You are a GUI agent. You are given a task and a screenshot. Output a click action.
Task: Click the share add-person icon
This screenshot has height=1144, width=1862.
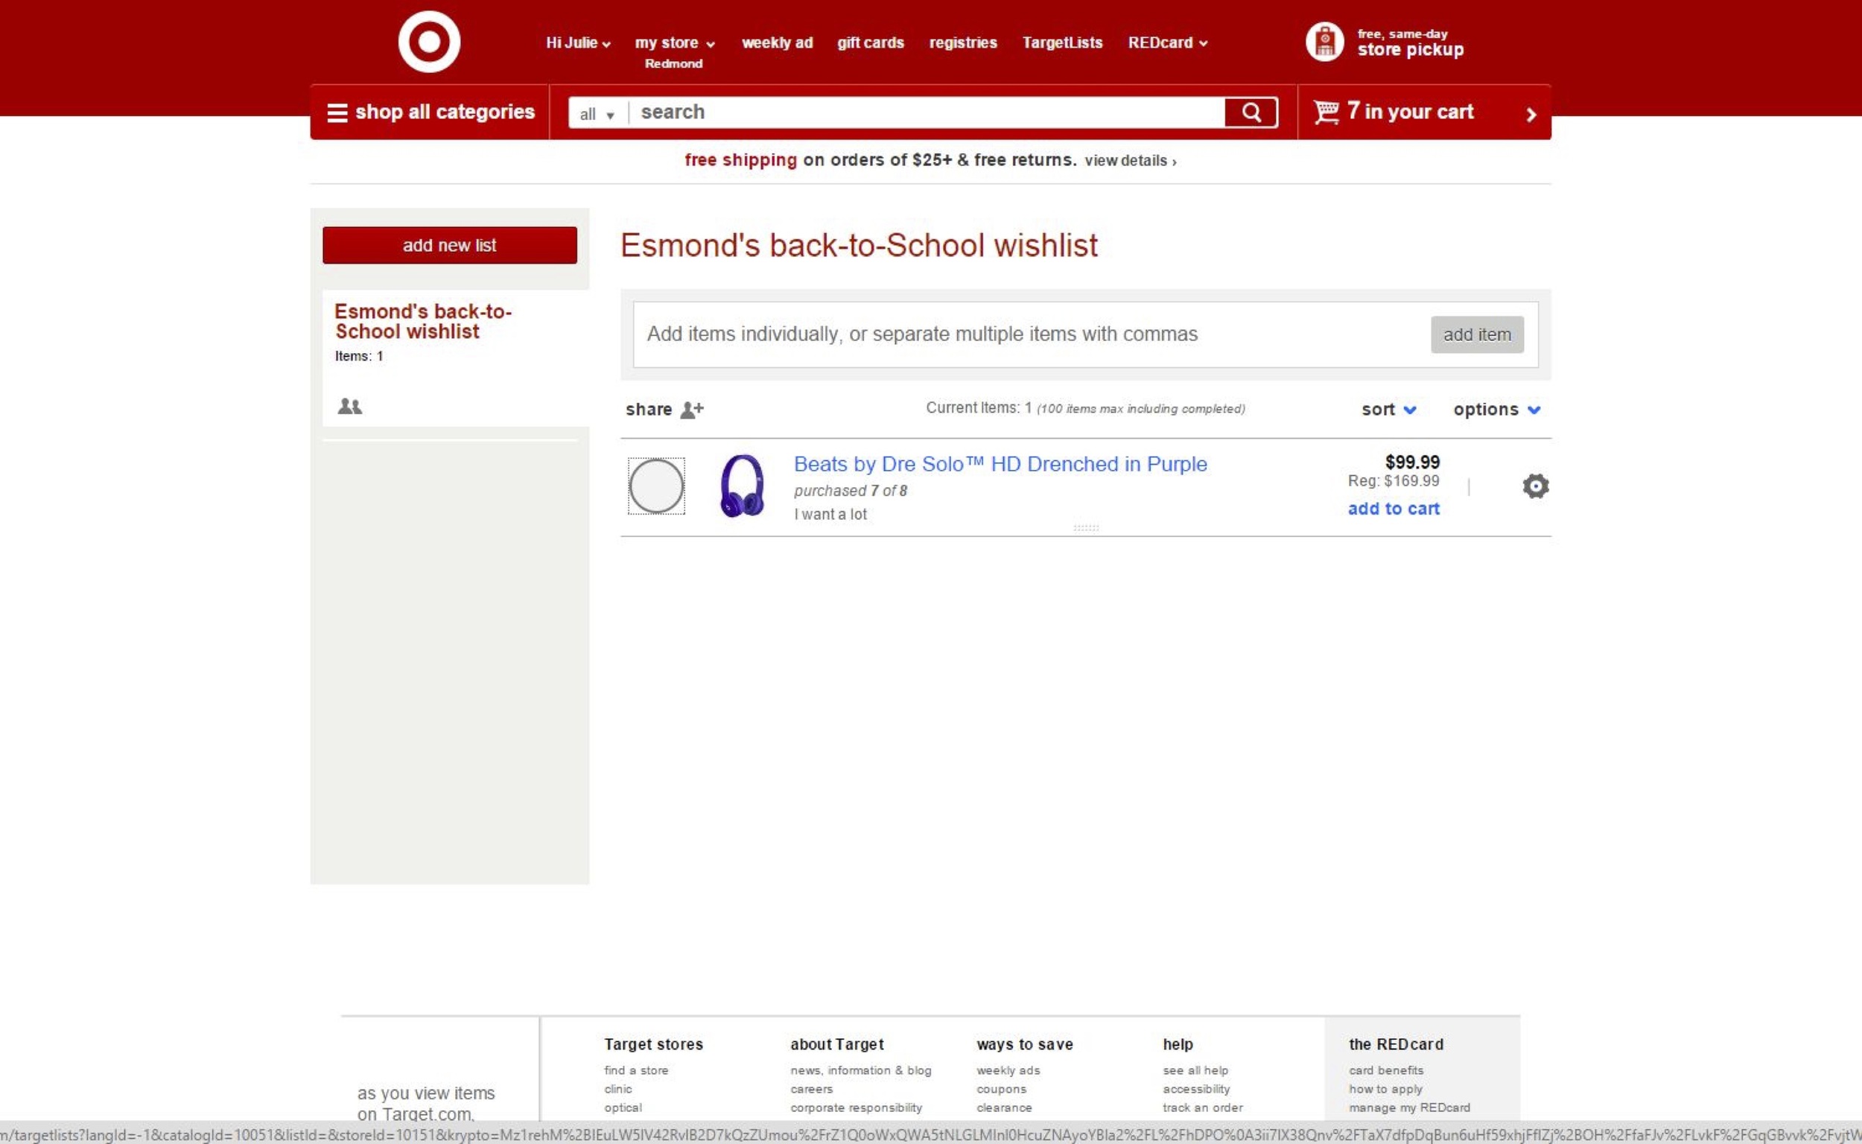pos(691,410)
